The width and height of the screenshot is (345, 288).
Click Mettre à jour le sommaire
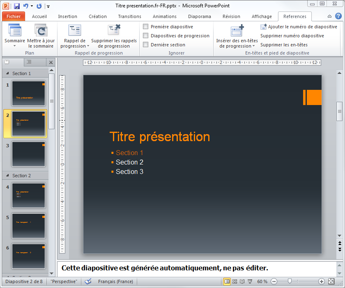click(41, 36)
